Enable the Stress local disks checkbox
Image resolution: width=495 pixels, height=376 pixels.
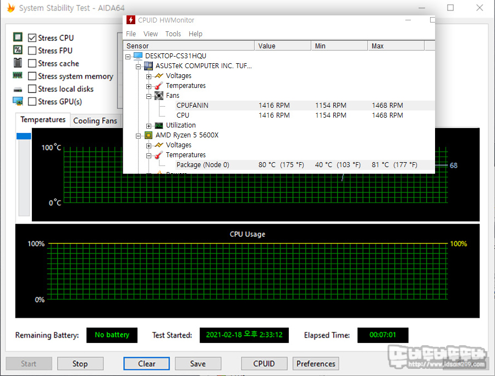point(32,89)
